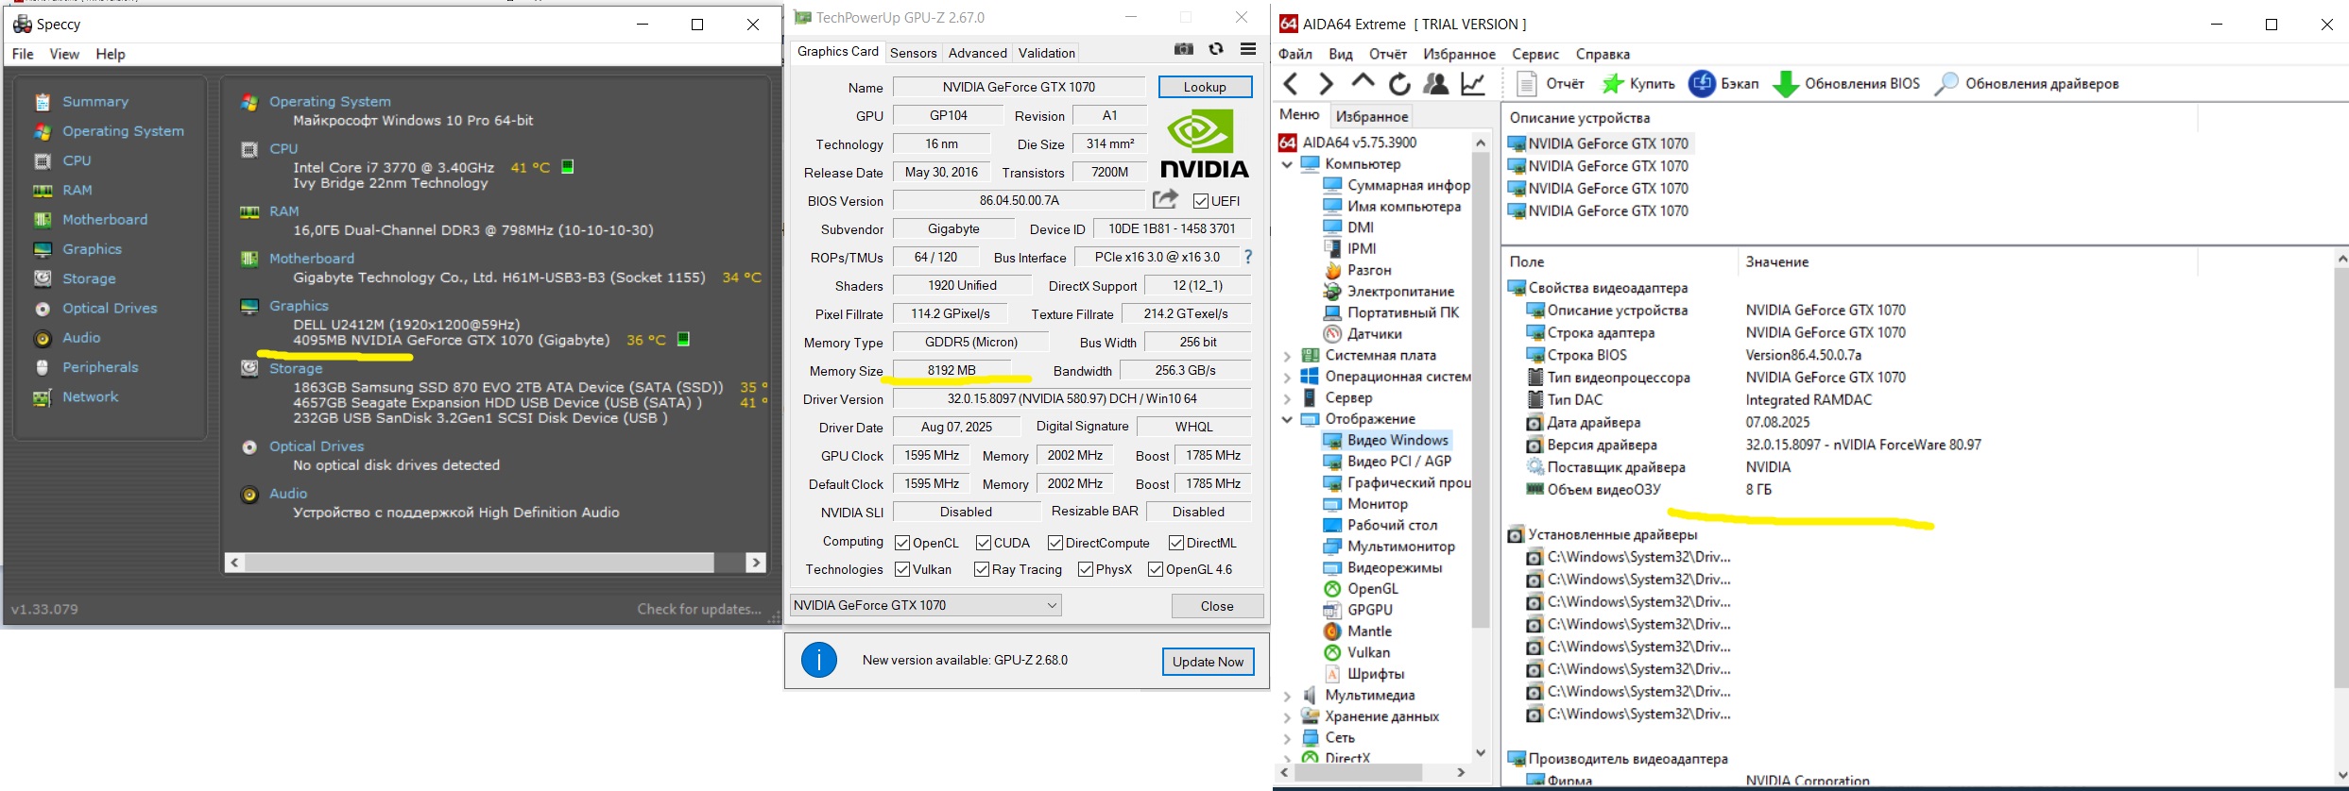2349x791 pixels.
Task: Toggle the Vulkan checkbox in GPU-Z
Action: 902,569
